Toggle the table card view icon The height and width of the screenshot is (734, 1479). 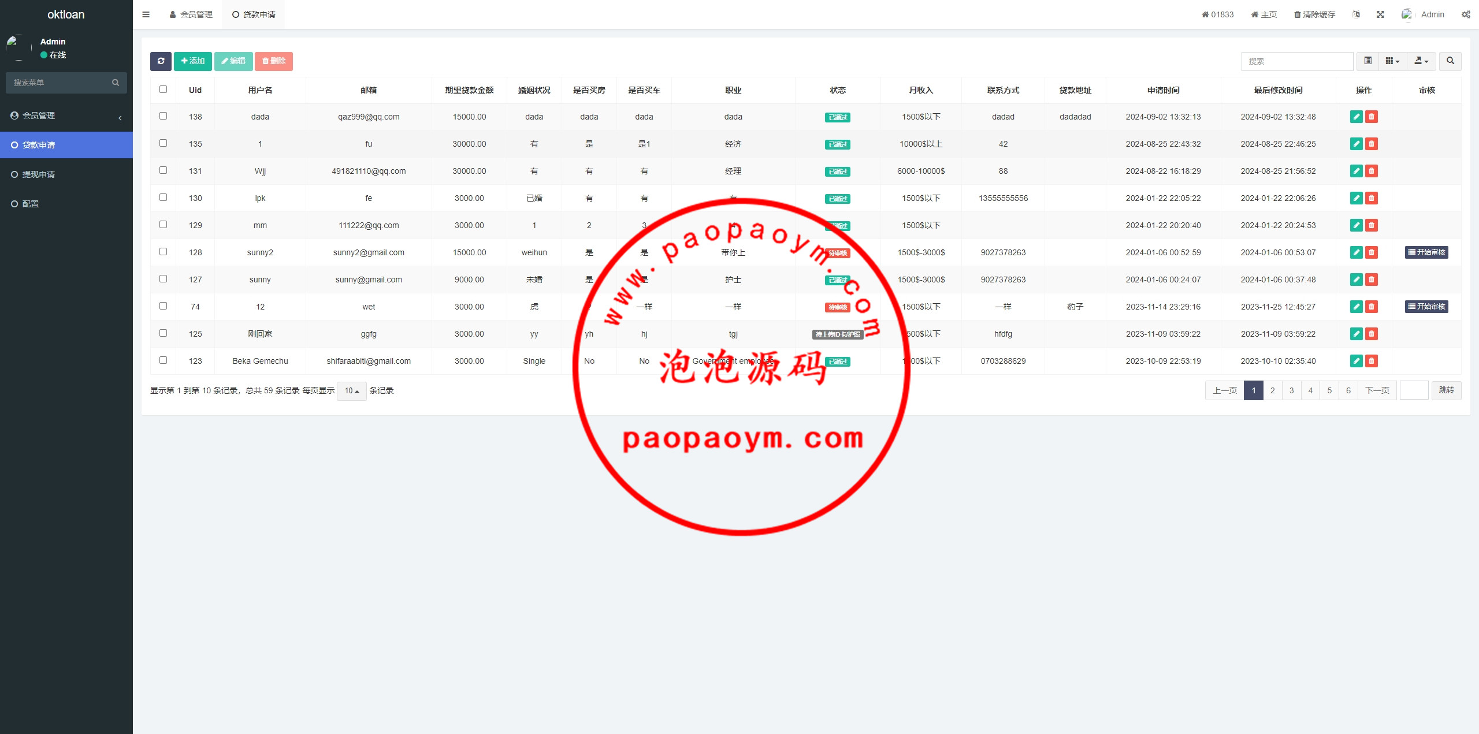1367,61
